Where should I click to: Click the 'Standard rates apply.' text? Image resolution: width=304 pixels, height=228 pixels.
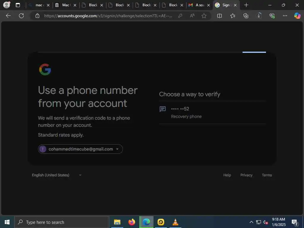61,135
